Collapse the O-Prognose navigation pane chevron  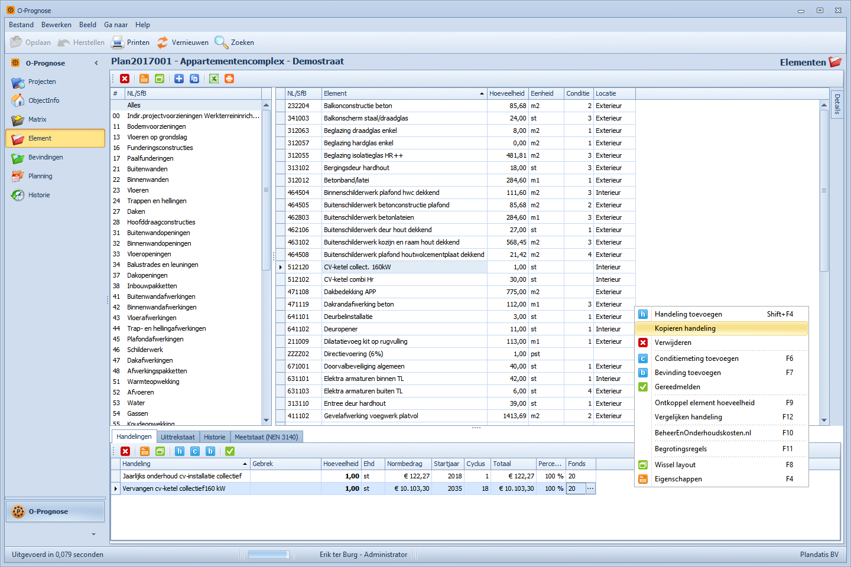coord(96,63)
